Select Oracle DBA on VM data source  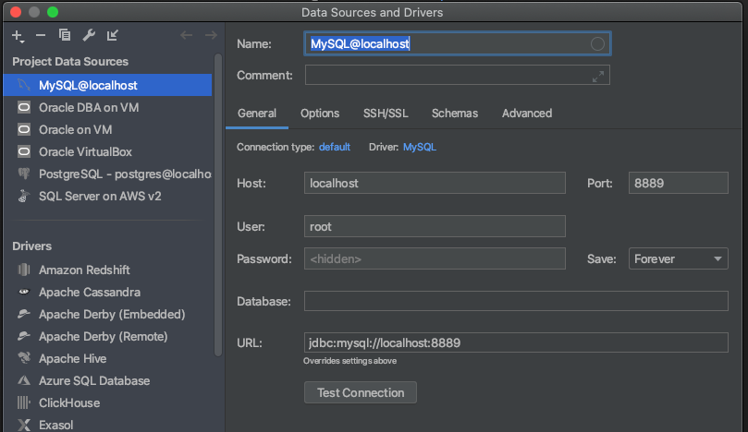click(88, 107)
